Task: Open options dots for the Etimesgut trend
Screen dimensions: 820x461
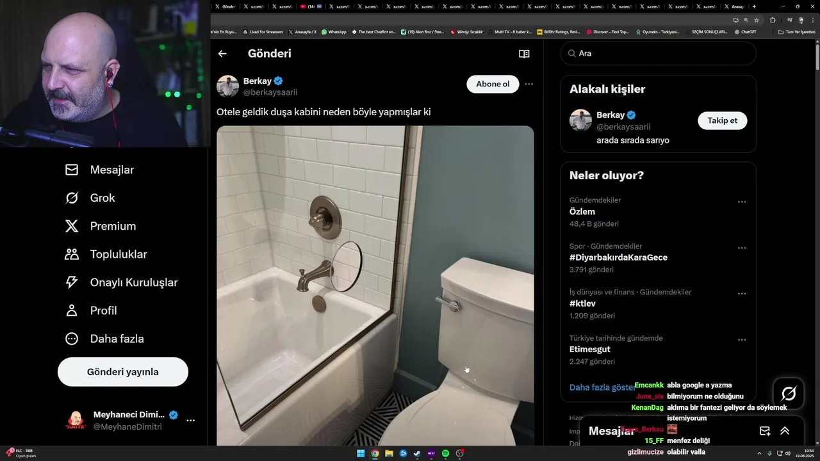Action: coord(742,340)
